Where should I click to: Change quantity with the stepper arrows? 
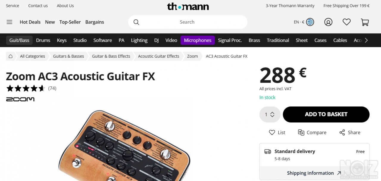272,114
